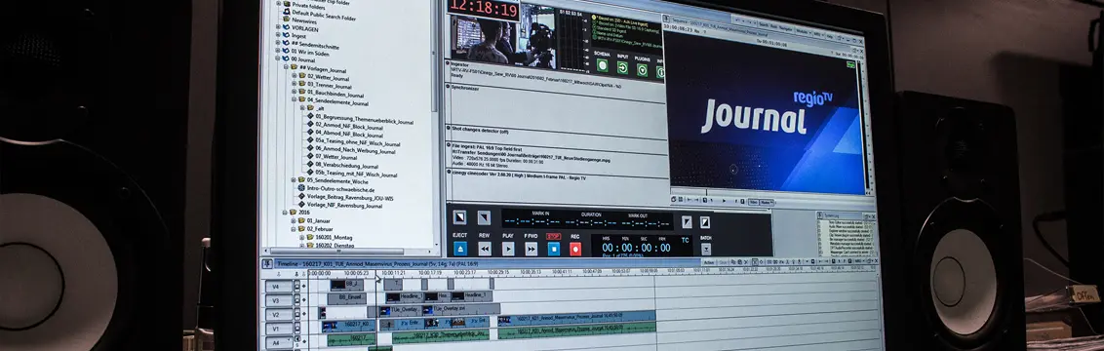Click timeline ruler at 10:00:11:21
Screen dimensions: 1104x351
pyautogui.click(x=393, y=273)
